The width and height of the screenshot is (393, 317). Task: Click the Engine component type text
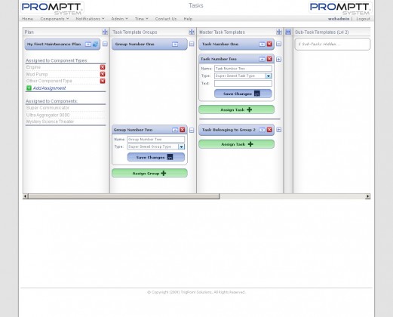(x=33, y=67)
